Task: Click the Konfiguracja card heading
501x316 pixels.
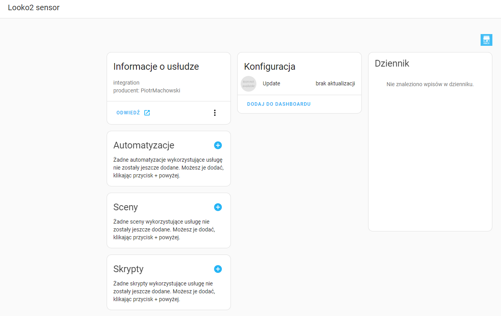Action: [270, 67]
